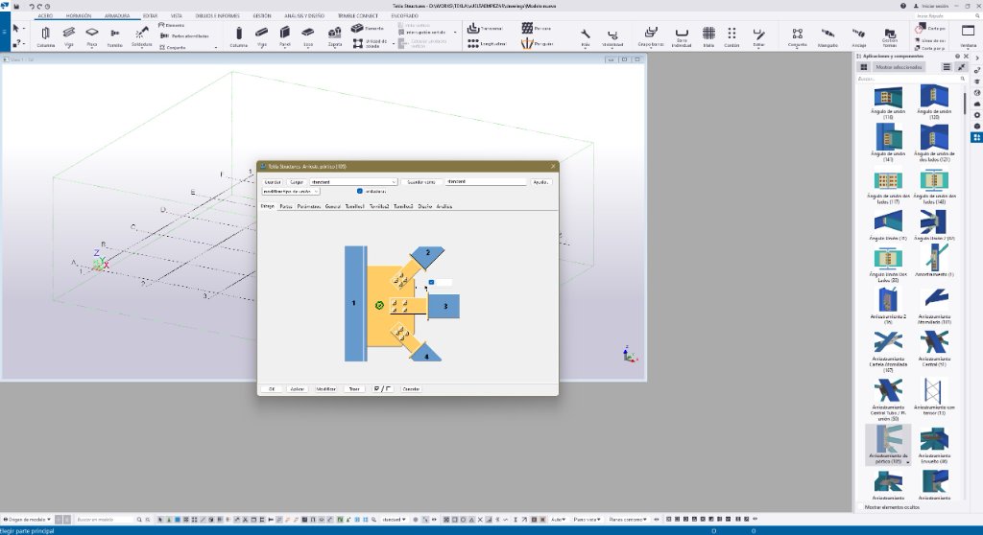The height and width of the screenshot is (535, 983).
Task: Click the check/uncheck all toggle button
Action: [x=382, y=389]
